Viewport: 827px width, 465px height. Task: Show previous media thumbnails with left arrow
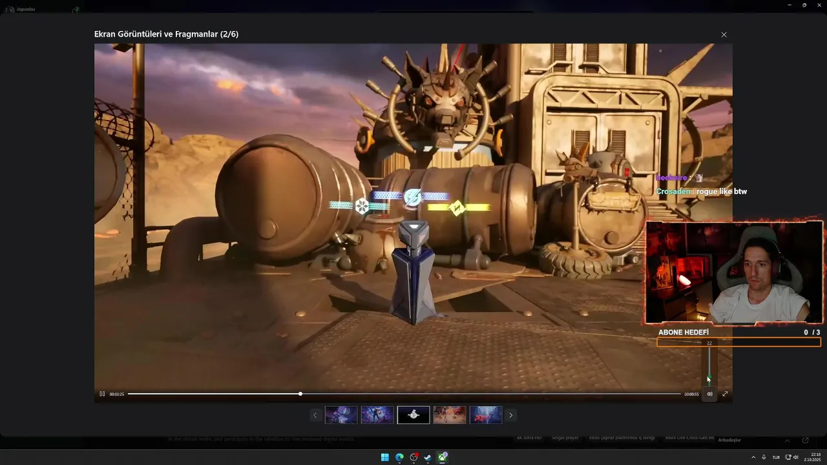(315, 415)
